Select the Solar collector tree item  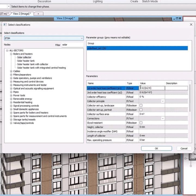coord(24,57)
